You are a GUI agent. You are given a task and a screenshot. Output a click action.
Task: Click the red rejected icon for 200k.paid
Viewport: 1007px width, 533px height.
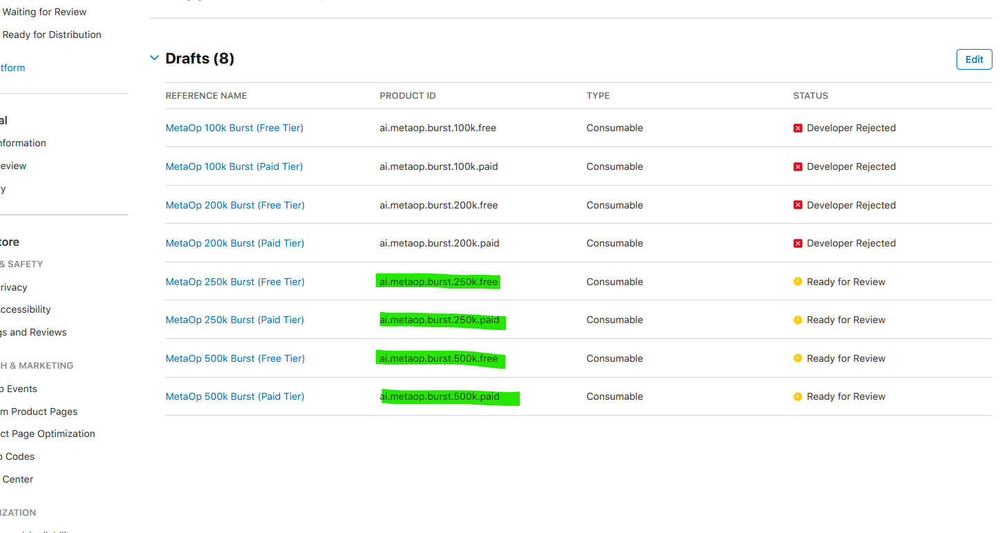[x=798, y=243]
